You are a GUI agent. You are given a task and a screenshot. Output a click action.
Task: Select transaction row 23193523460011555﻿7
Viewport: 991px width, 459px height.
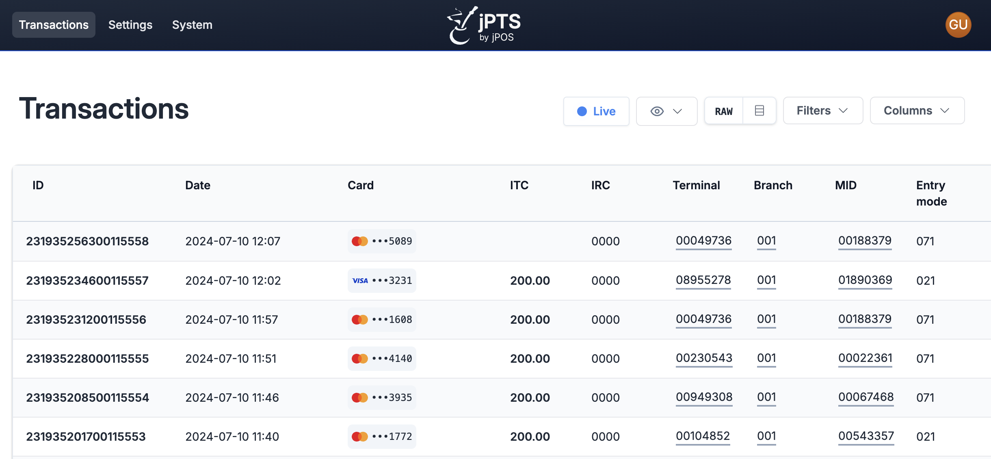pos(87,280)
